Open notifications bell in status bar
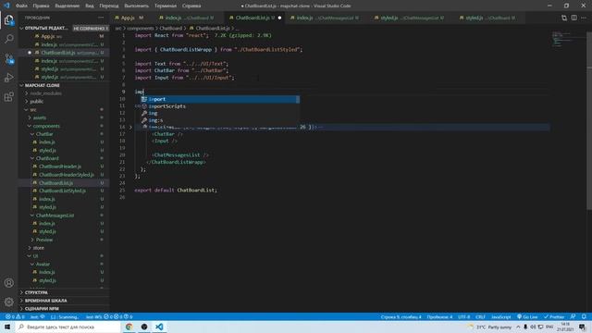Image resolution: width=592 pixels, height=333 pixels. click(x=584, y=316)
